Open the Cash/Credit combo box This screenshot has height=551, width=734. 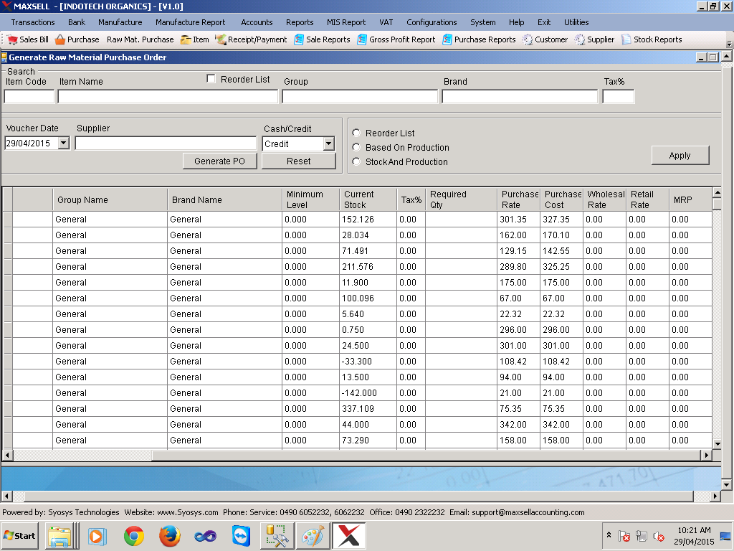(328, 143)
